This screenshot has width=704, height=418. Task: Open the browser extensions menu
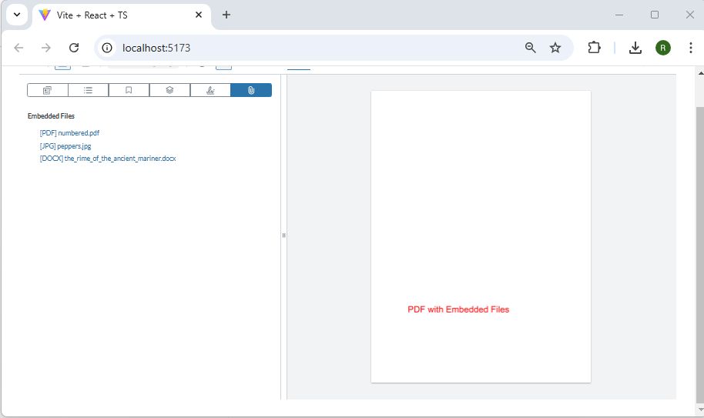[x=594, y=48]
